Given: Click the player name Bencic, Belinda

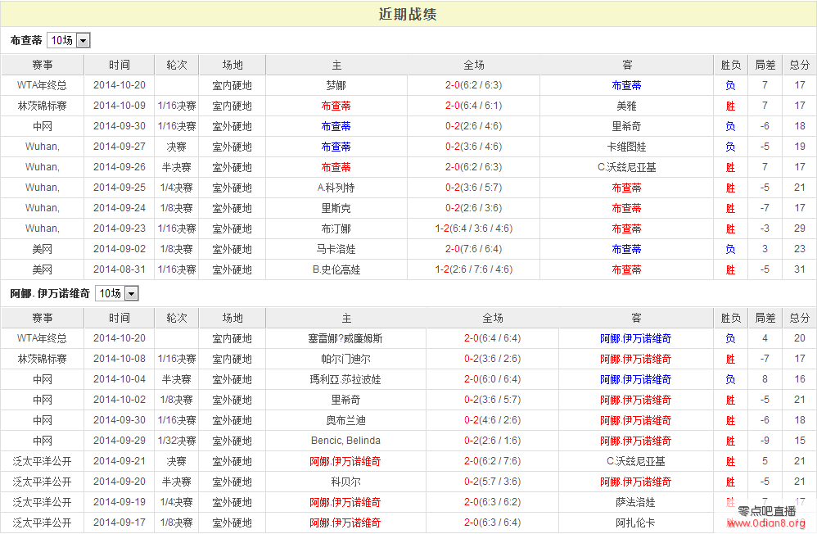Looking at the screenshot, I should (x=345, y=441).
